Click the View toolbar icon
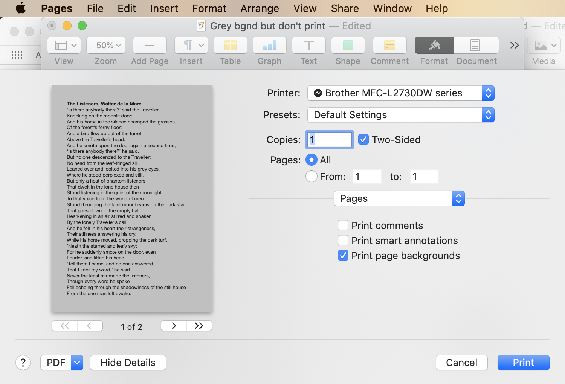Image resolution: width=565 pixels, height=384 pixels. [64, 46]
